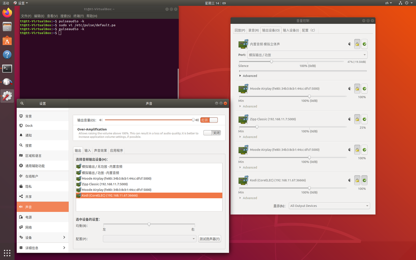This screenshot has height=260, width=416.
Task: Adjust the Zipp Classic volume slider
Action: [293, 127]
